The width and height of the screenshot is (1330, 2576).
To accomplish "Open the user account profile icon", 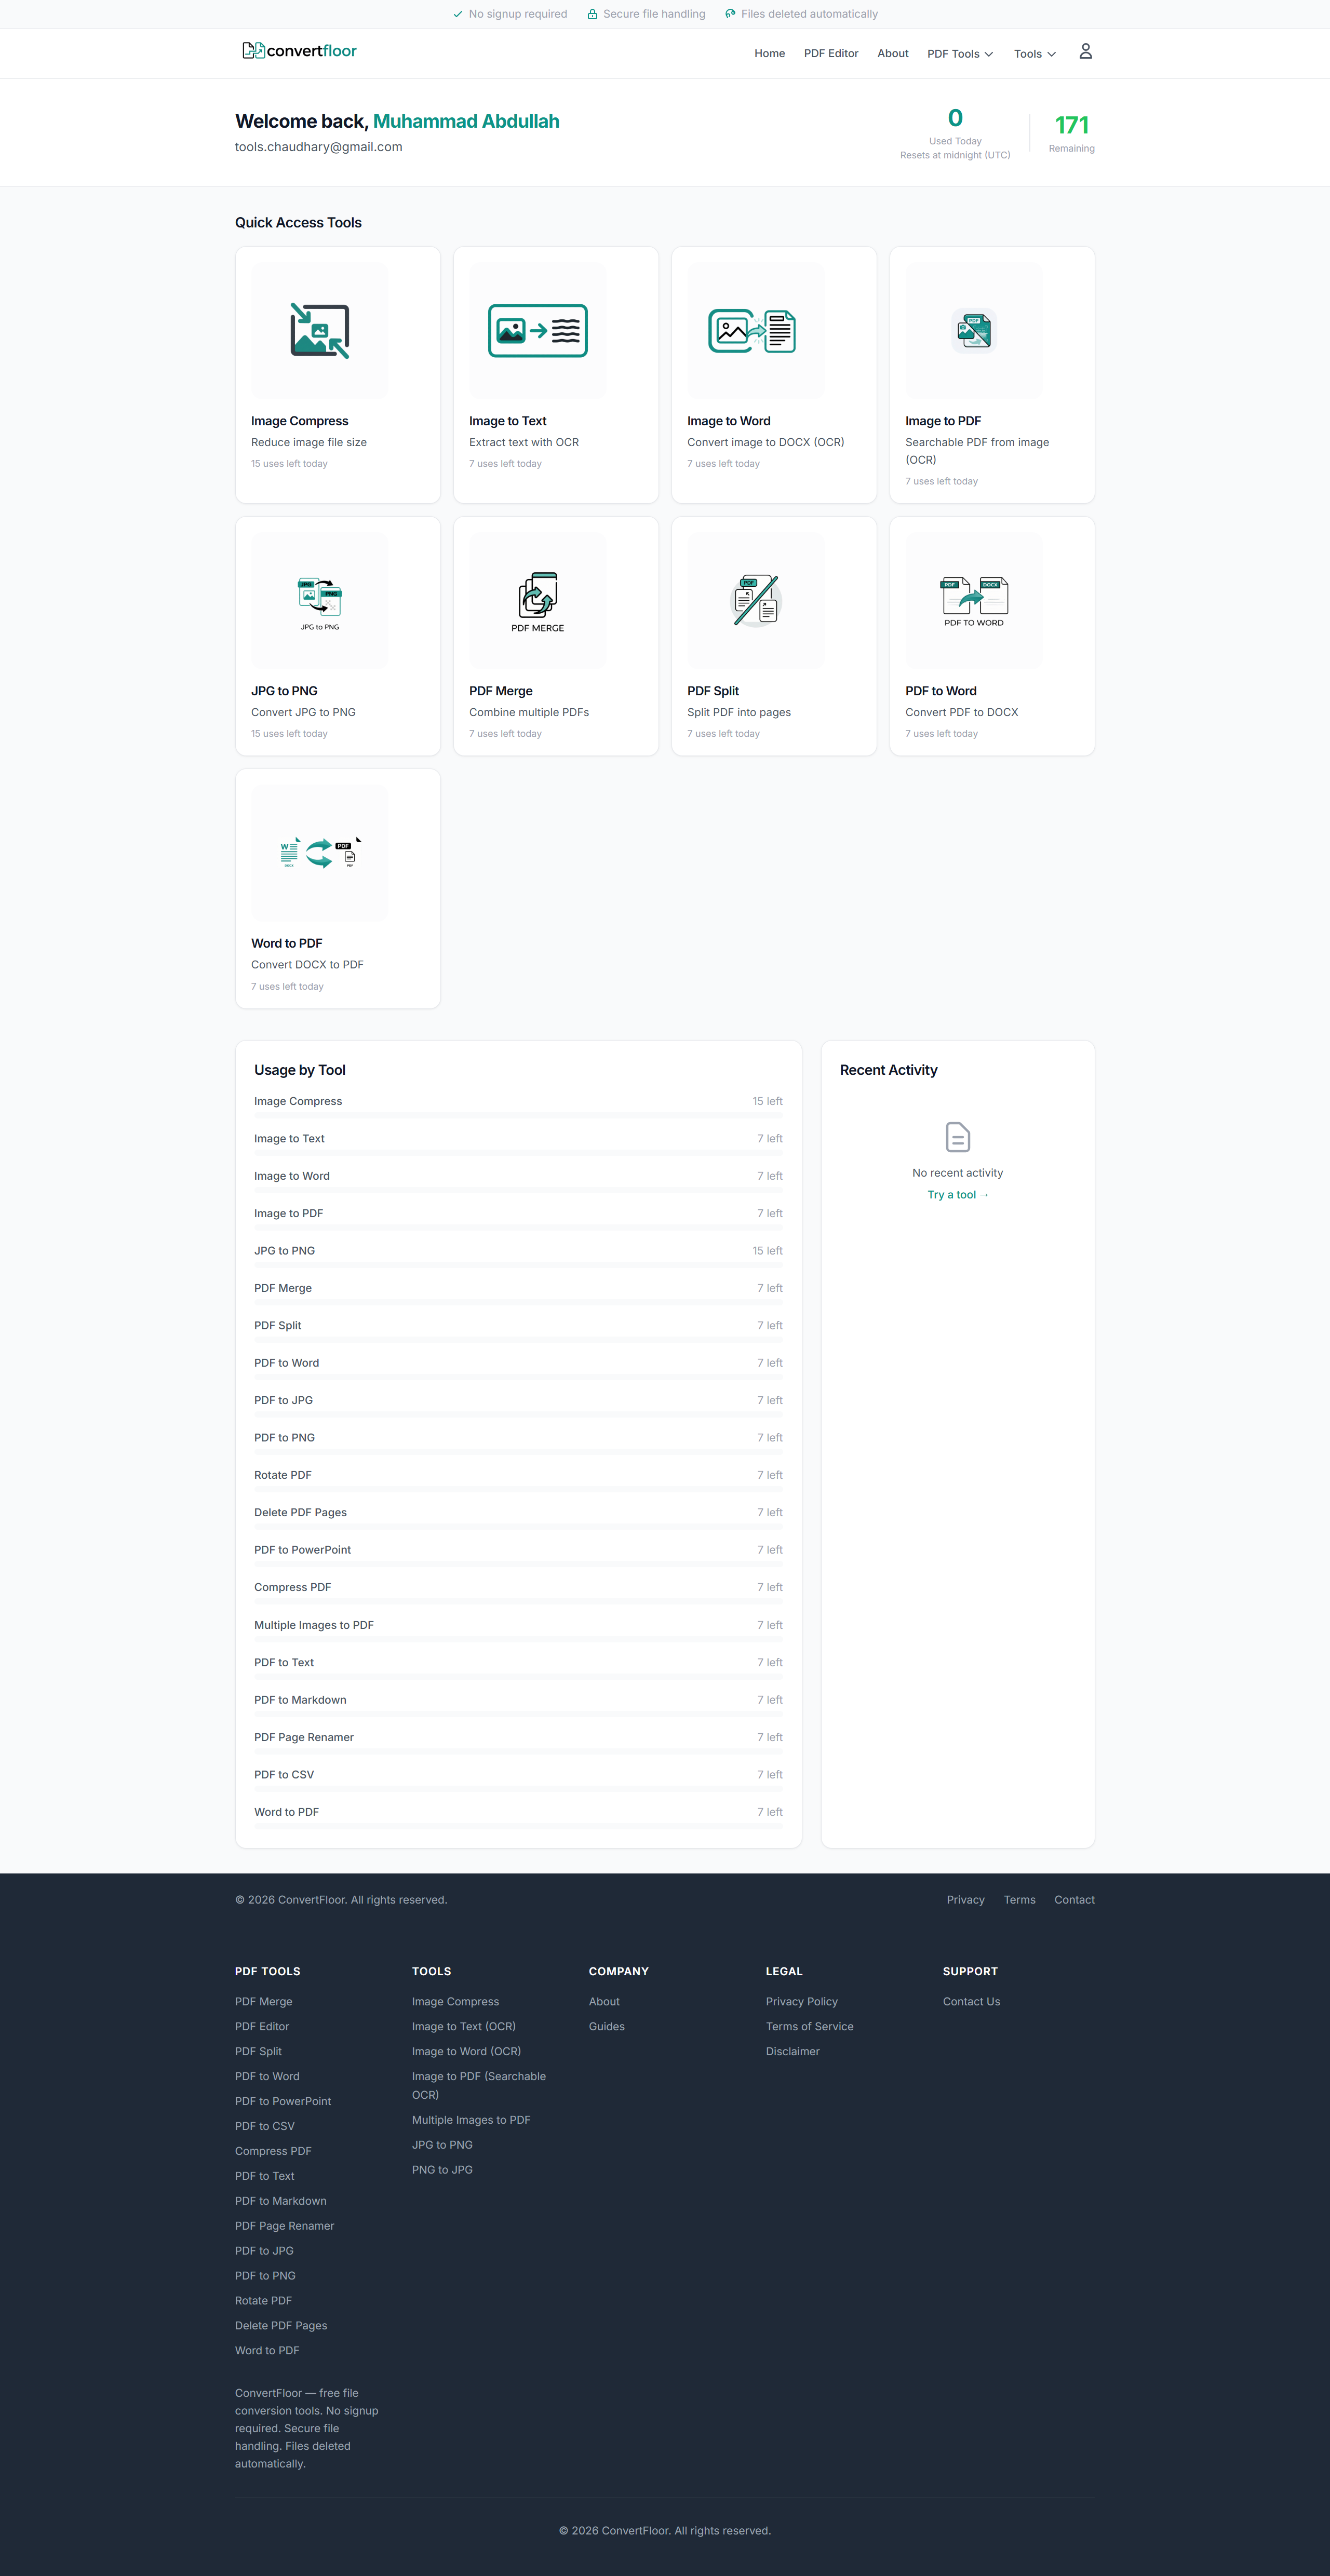I will (1085, 52).
